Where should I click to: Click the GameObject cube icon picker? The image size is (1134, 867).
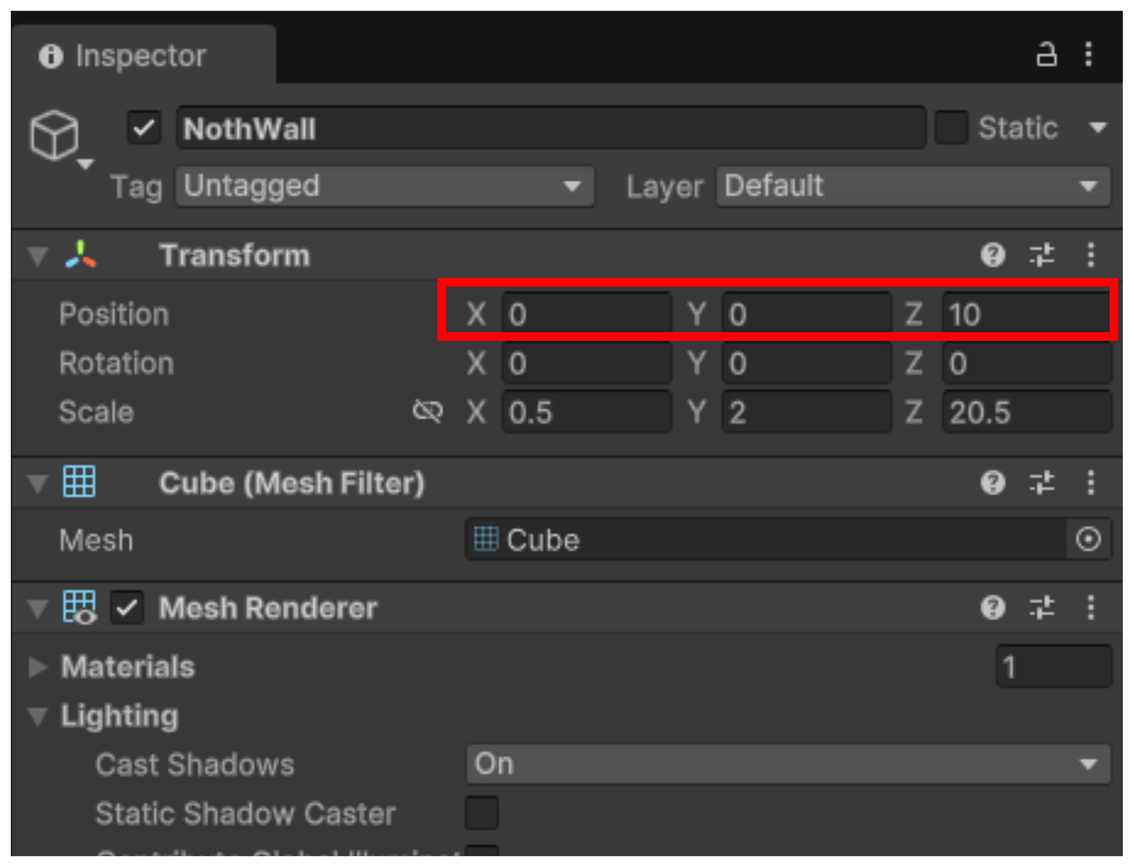[55, 135]
